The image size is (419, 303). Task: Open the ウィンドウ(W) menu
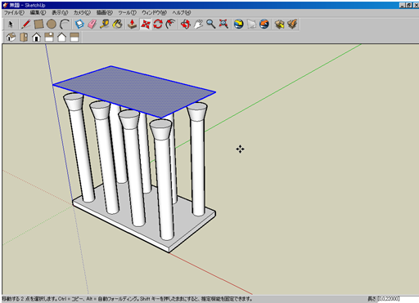click(x=154, y=13)
